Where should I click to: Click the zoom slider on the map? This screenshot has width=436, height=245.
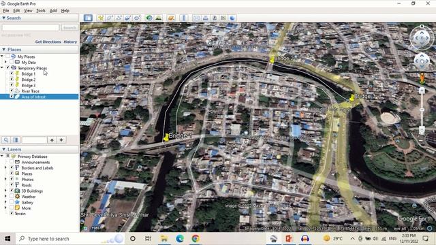tap(422, 110)
